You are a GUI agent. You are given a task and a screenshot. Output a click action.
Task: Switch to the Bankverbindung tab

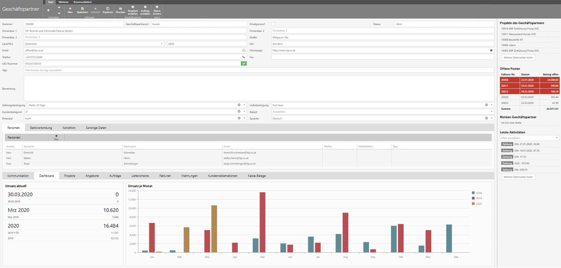[x=41, y=128]
